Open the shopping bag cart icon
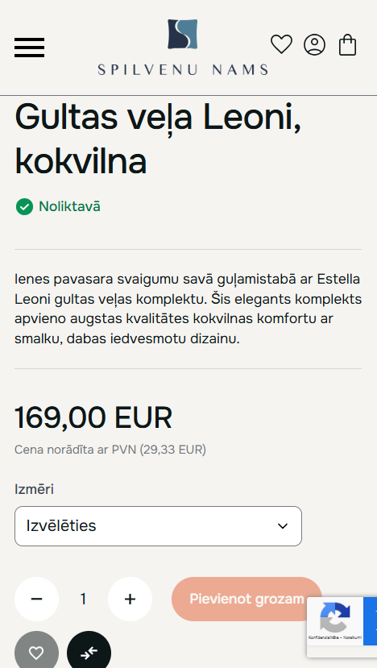The width and height of the screenshot is (377, 668). (x=348, y=45)
